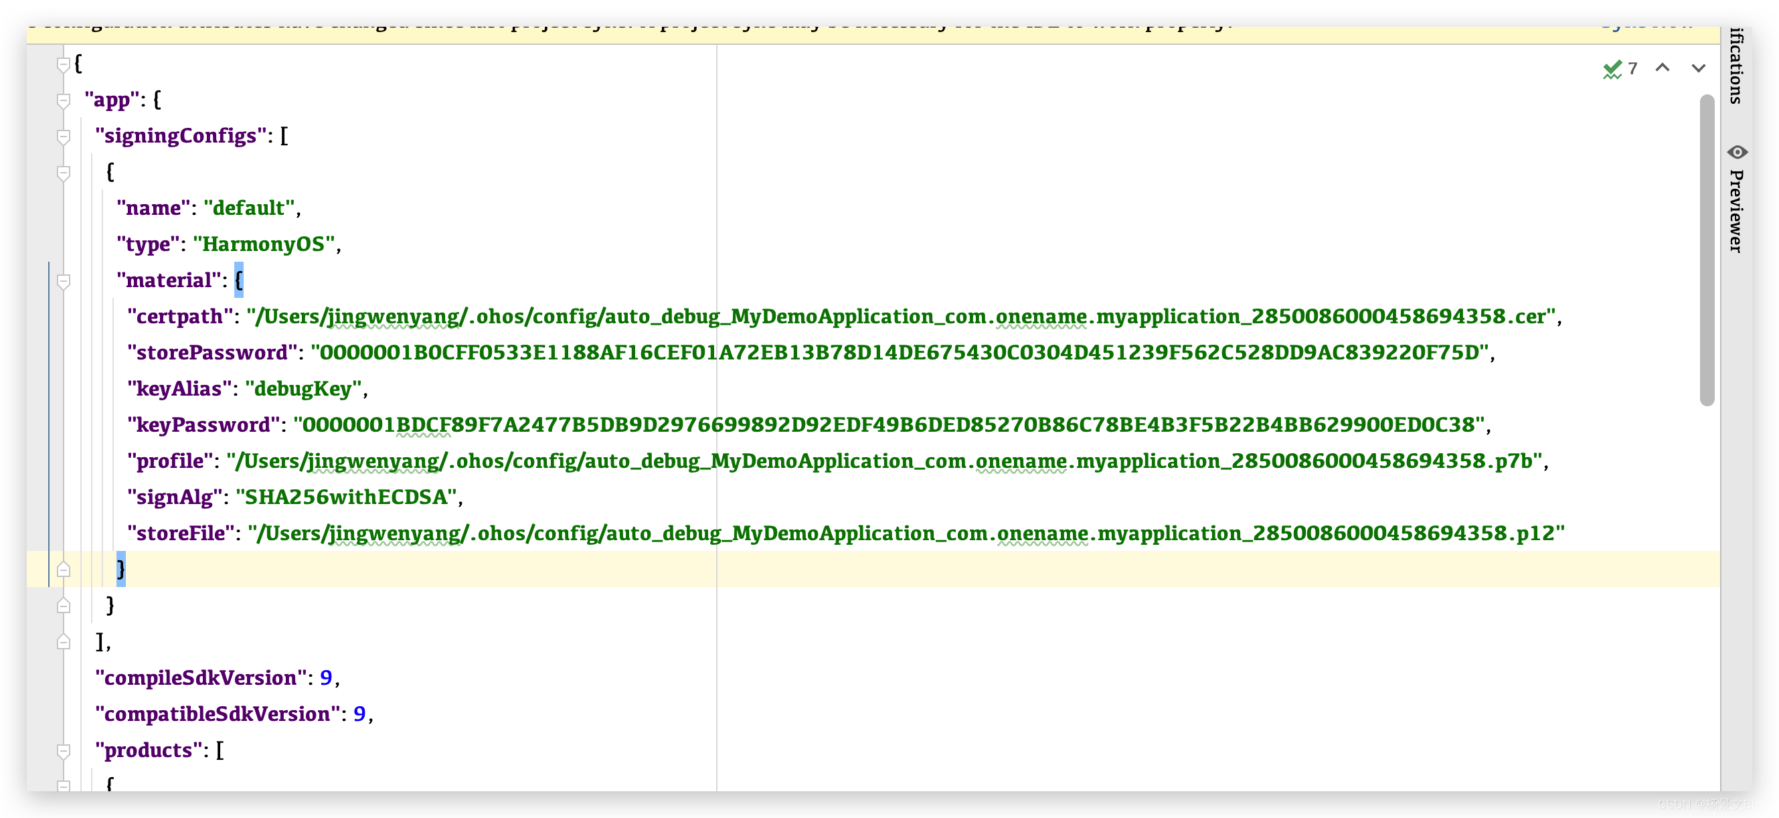Click fold-end marker beside the config object's closing brace
Screen dimensions: 1779x818
tap(64, 606)
